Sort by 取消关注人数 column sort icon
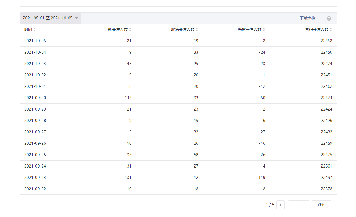 pyautogui.click(x=197, y=29)
